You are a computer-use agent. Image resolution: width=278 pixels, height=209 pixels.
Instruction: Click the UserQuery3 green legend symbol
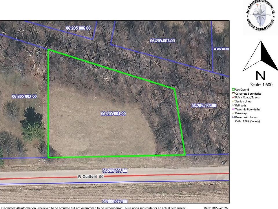coord(233,90)
